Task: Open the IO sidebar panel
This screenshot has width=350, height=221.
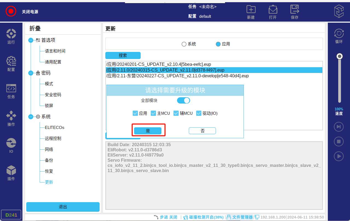Action: click(11, 146)
